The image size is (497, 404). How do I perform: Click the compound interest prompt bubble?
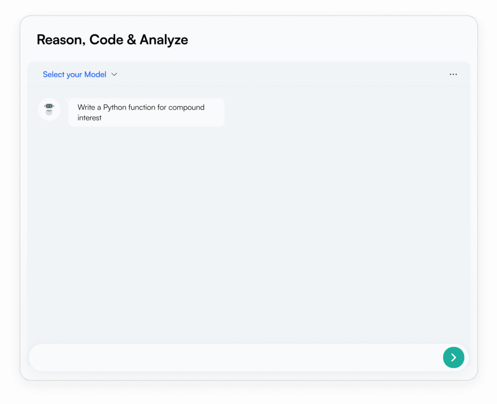pyautogui.click(x=146, y=113)
